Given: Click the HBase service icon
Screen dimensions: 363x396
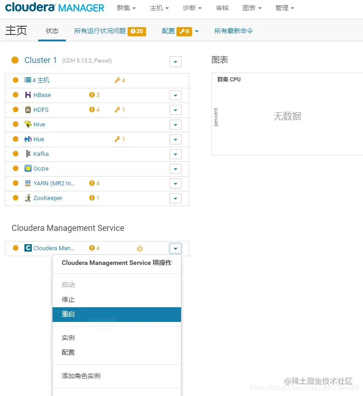Looking at the screenshot, I should coord(28,95).
